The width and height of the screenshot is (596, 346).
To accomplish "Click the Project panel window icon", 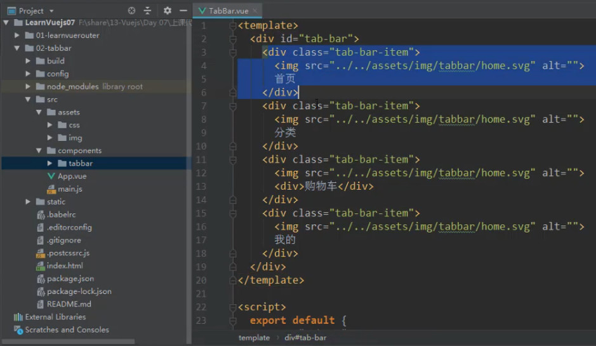I will tap(12, 11).
